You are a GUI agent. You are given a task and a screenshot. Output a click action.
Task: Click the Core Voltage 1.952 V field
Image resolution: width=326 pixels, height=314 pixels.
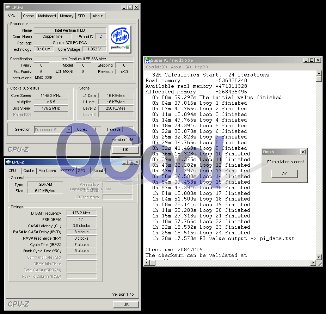(94, 49)
